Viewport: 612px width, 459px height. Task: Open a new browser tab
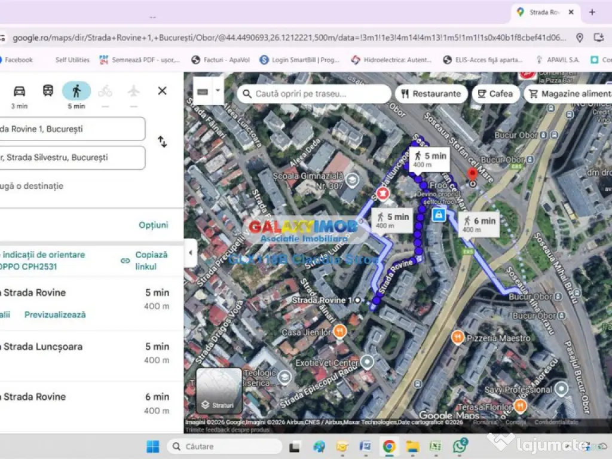[x=592, y=12]
